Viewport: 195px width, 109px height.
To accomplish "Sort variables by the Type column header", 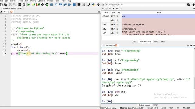I will pos(113,12).
